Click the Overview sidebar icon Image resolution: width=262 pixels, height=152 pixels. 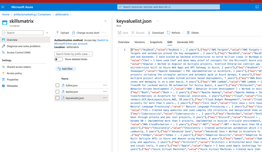pyautogui.click(x=3, y=40)
